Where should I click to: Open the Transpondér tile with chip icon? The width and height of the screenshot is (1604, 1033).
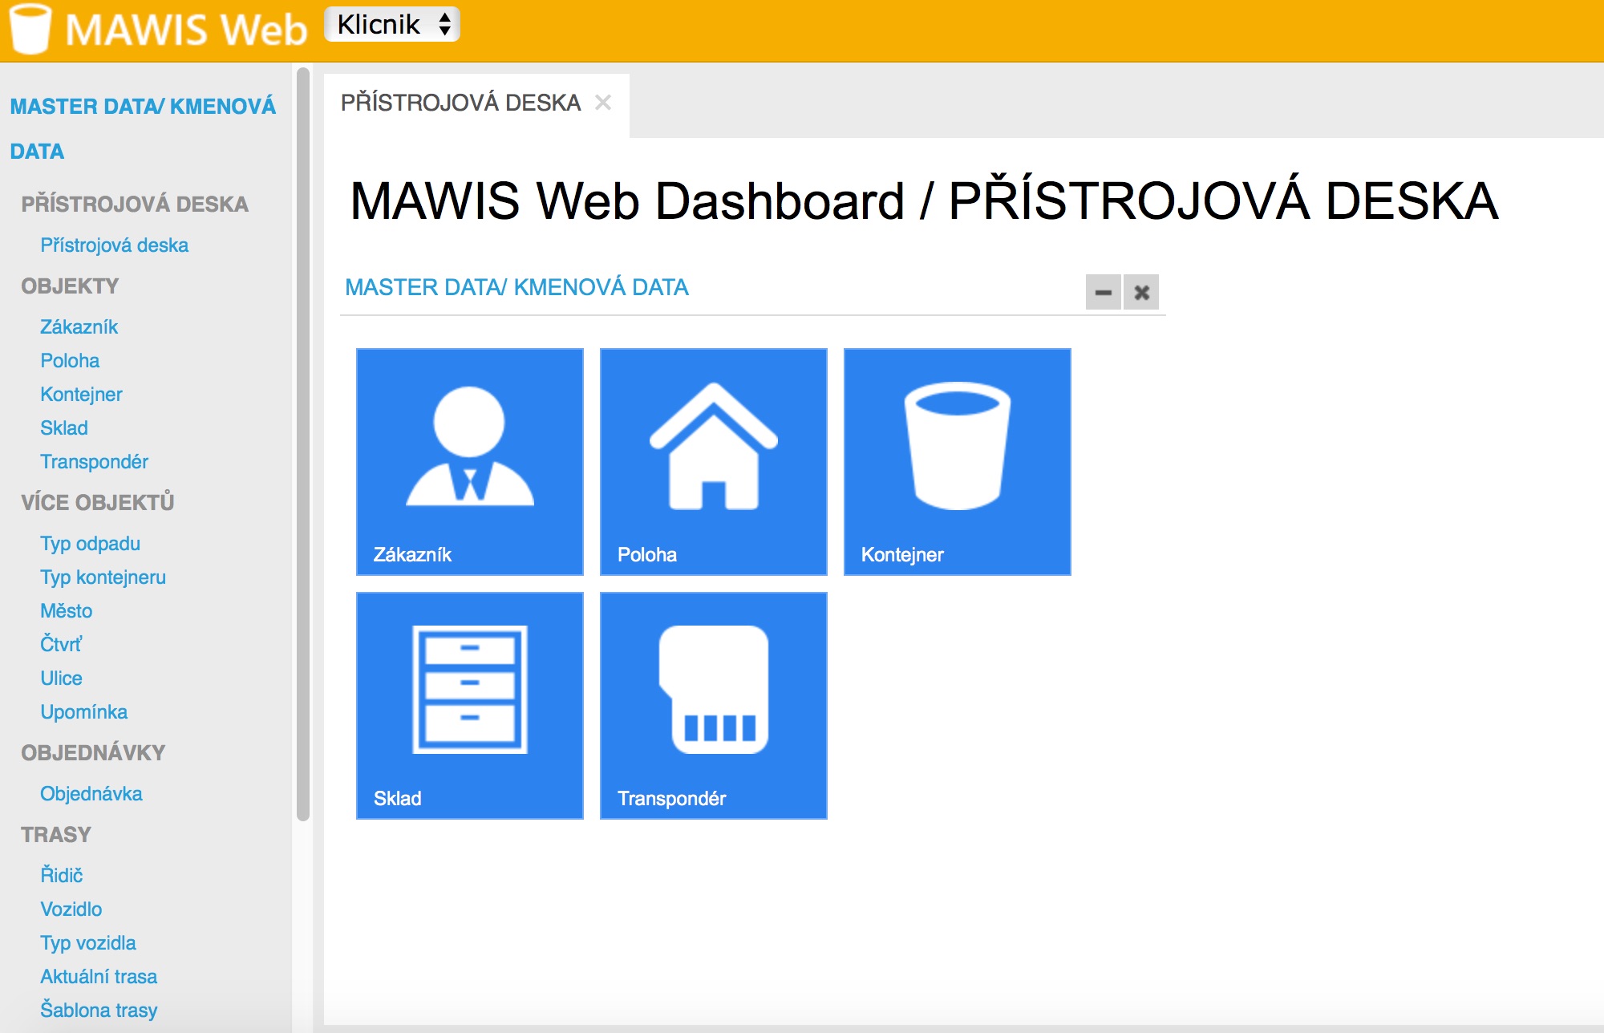coord(714,706)
